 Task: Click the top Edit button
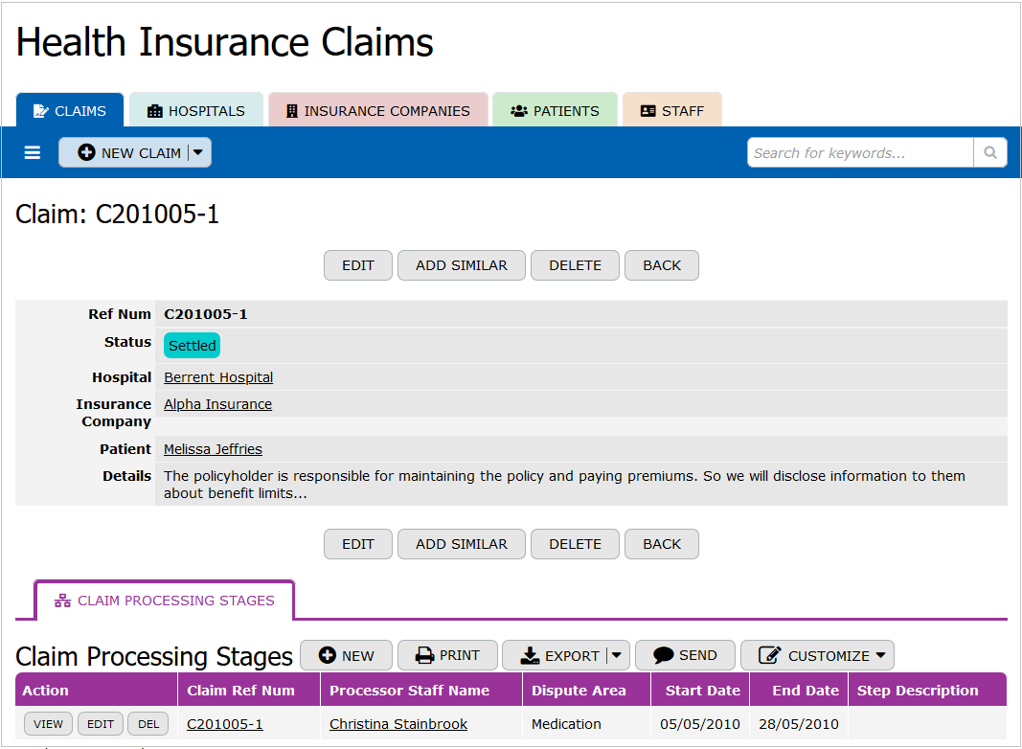[x=358, y=265]
